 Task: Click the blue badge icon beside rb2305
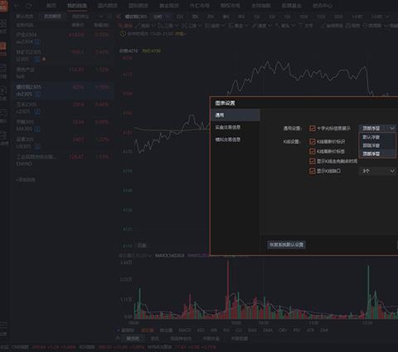(37, 95)
